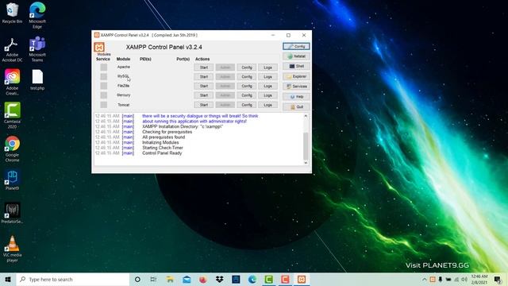Viewport: 508px width, 286px height.
Task: Select the test.php file on desktop
Action: tap(37, 79)
